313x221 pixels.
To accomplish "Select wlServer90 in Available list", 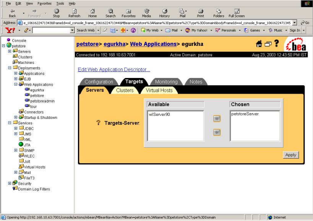I will click(159, 114).
